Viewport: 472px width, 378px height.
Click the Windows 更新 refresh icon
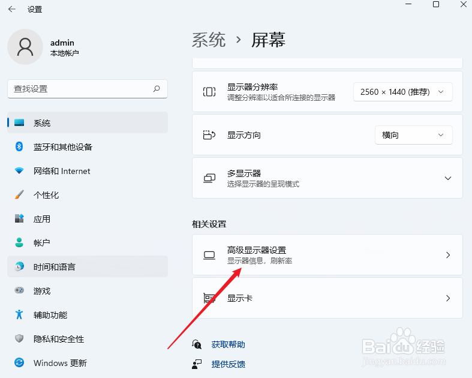[x=19, y=362]
